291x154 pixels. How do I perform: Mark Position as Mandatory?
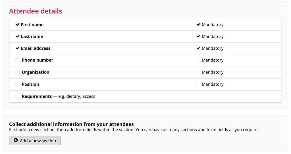point(198,84)
